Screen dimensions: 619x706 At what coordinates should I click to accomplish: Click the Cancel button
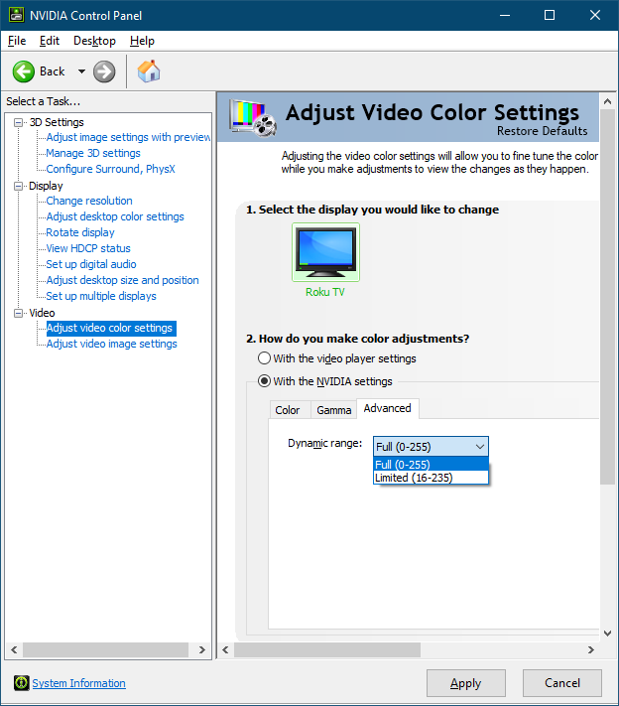[x=561, y=683]
